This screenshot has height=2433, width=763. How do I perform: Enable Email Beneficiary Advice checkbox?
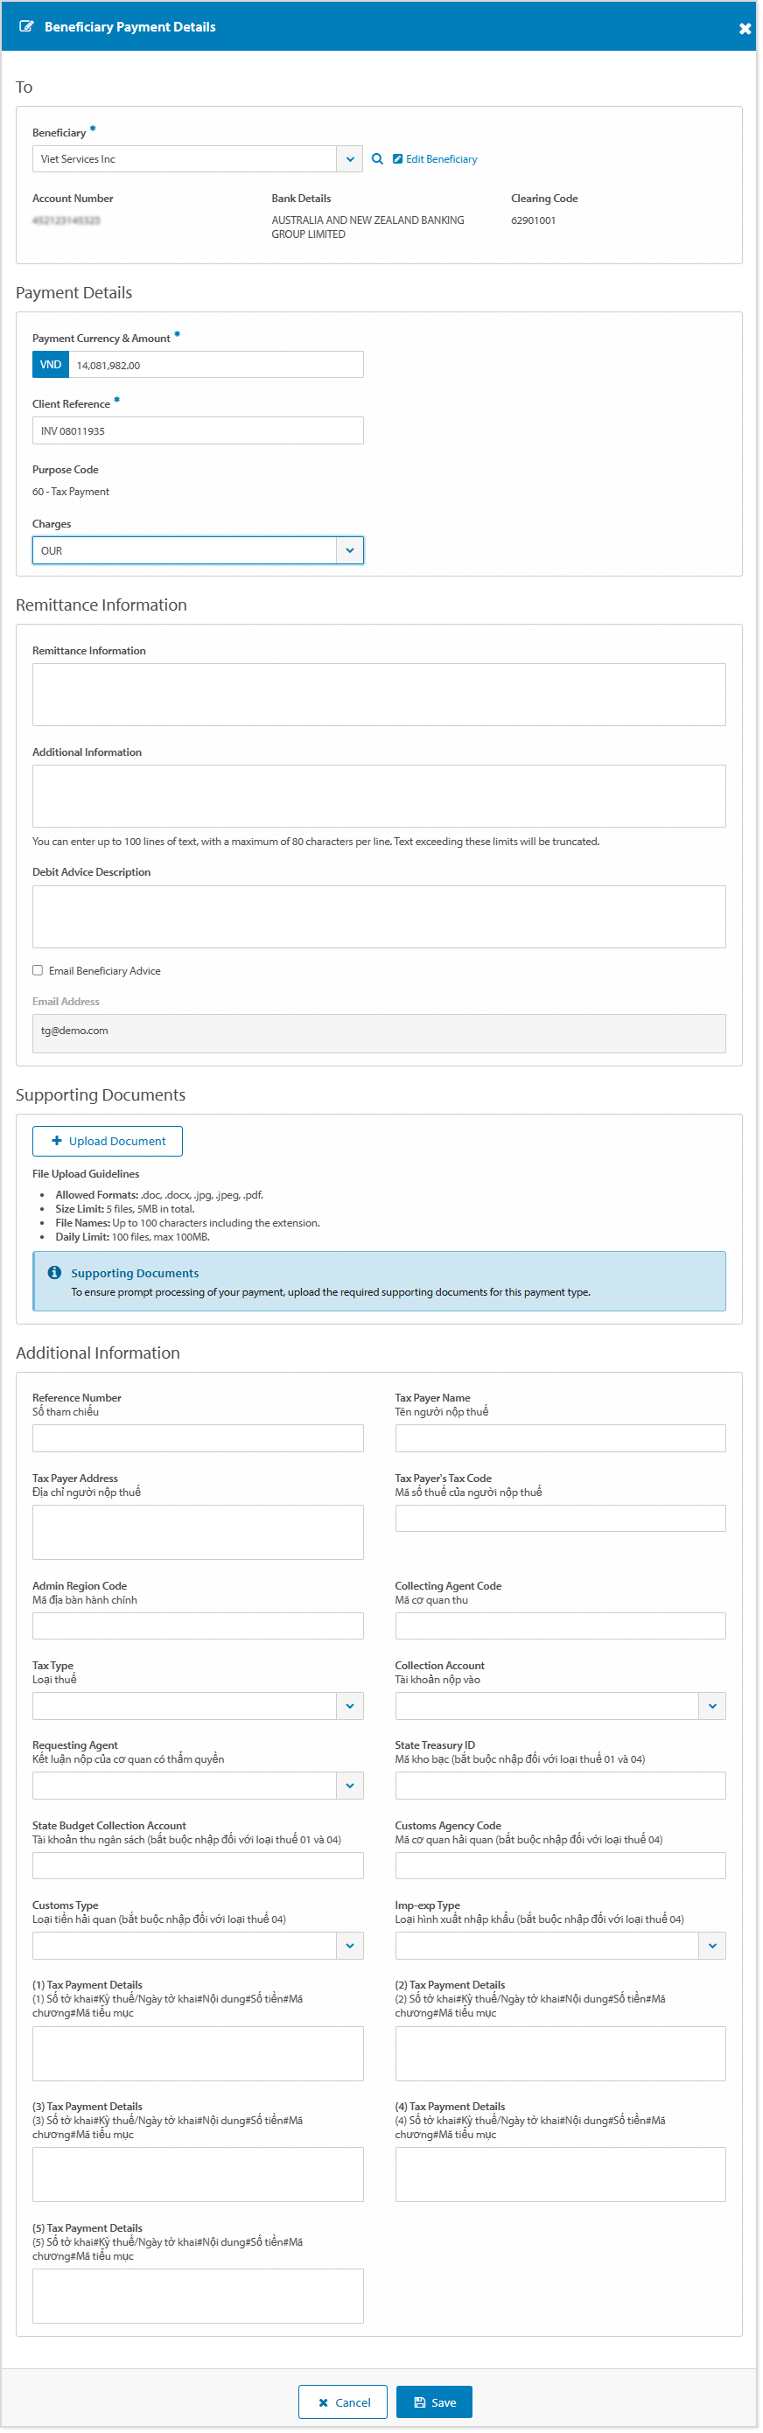pos(38,970)
